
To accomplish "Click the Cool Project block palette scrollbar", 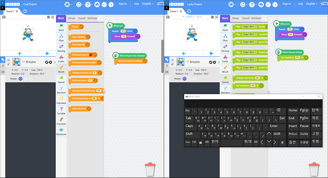I will (x=162, y=56).
